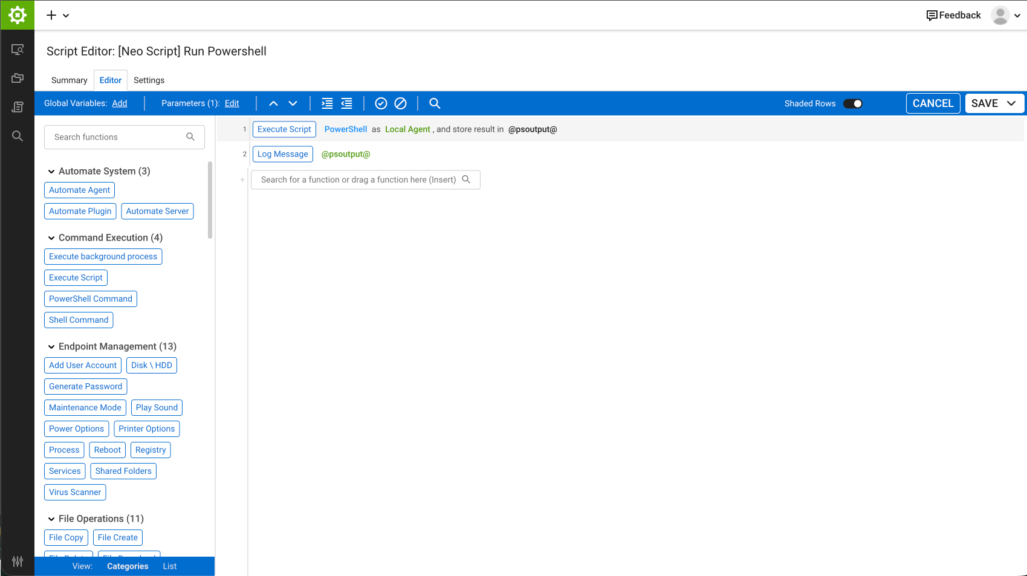Click the green gear home logo
Viewport: 1027px width, 576px height.
(18, 15)
